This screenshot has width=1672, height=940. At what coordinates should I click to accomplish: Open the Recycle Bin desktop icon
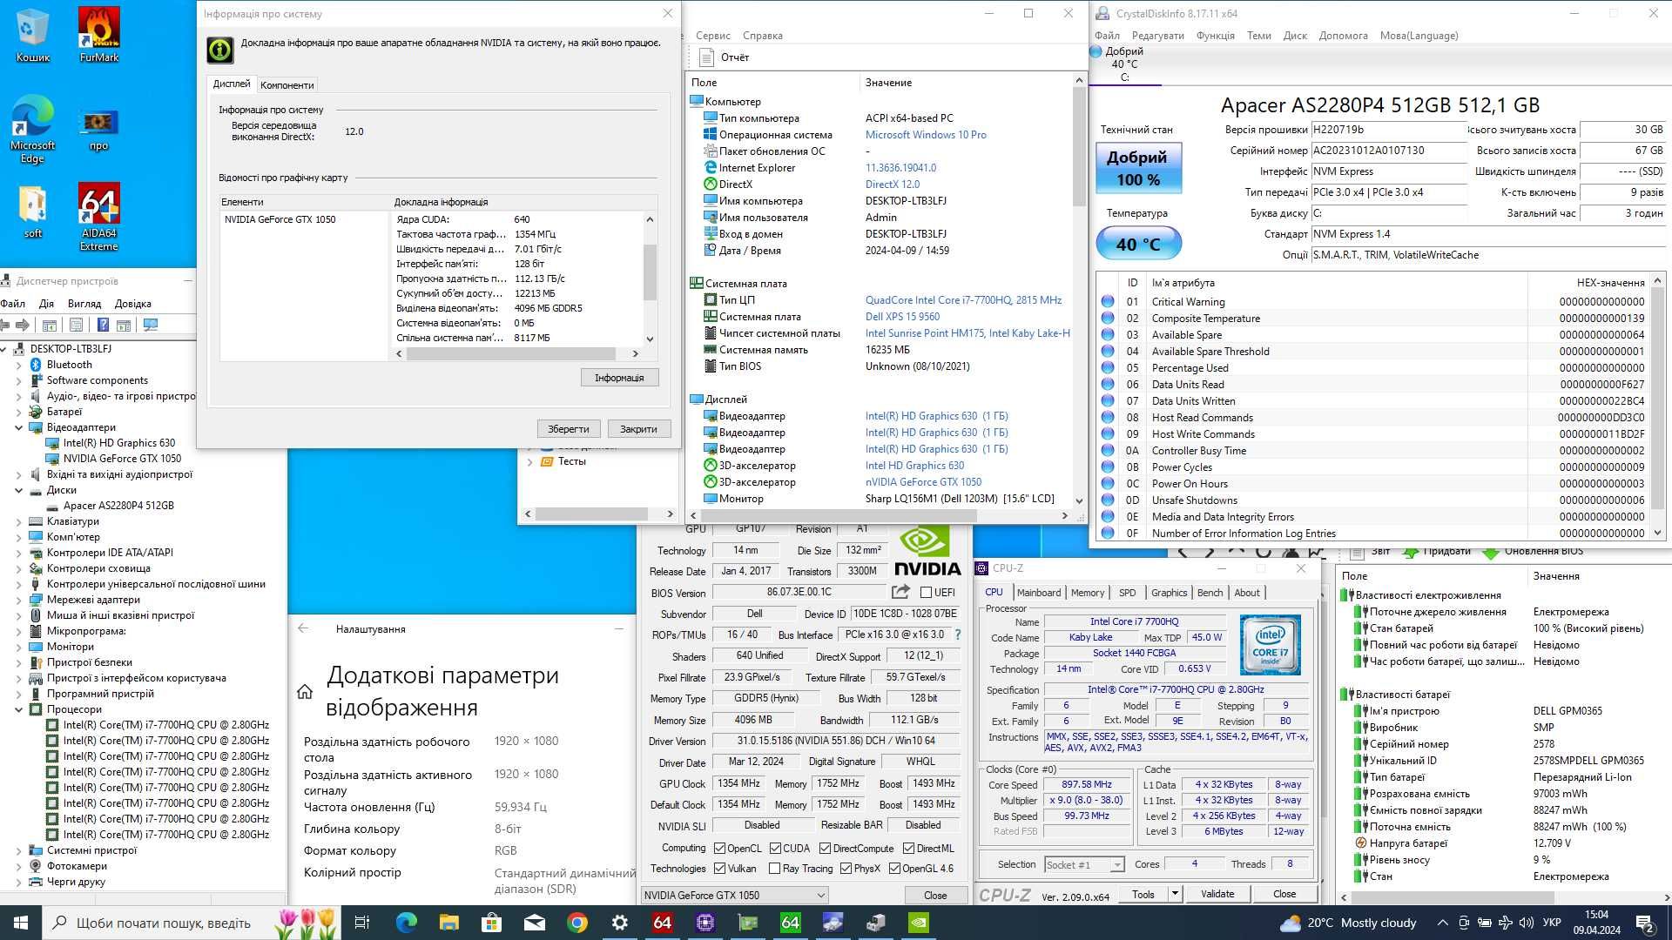pos(32,35)
